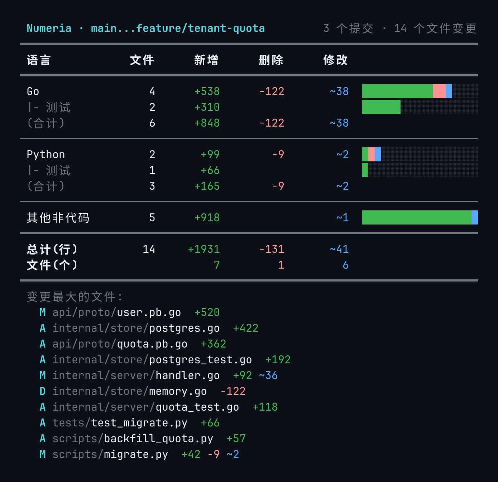Click the +918 non-code additions value

207,218
